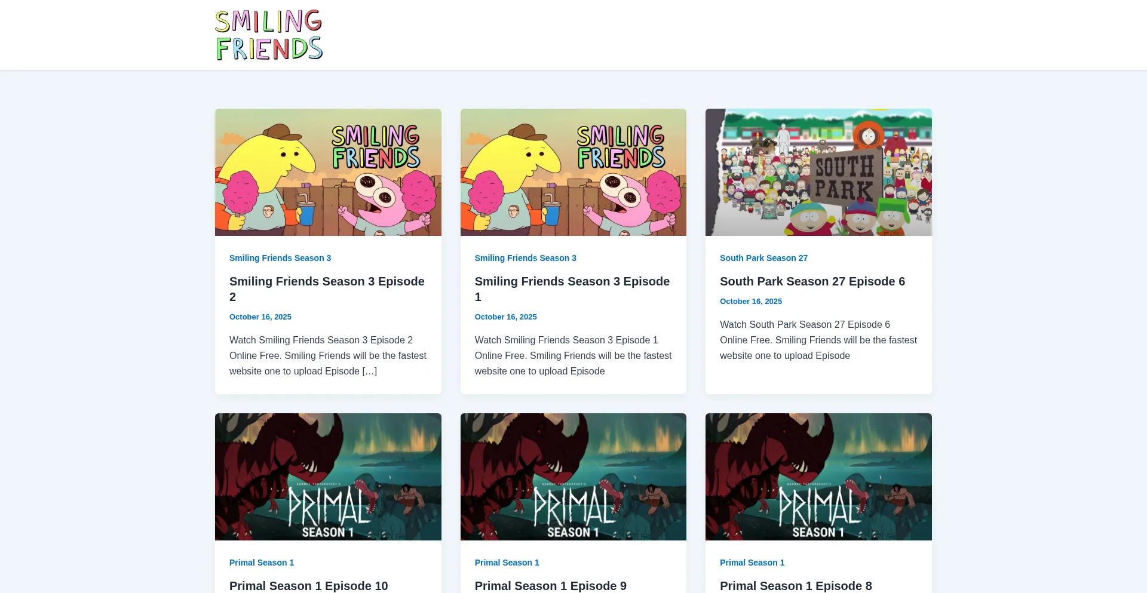Open the 'Primal Season 1 Episode 8' title
The height and width of the screenshot is (593, 1147).
796,586
